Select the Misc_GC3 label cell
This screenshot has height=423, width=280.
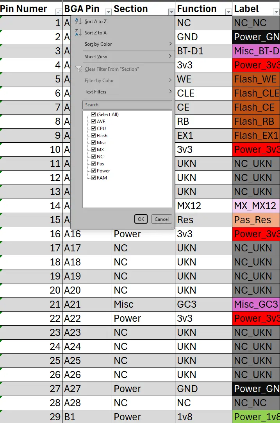click(x=256, y=304)
